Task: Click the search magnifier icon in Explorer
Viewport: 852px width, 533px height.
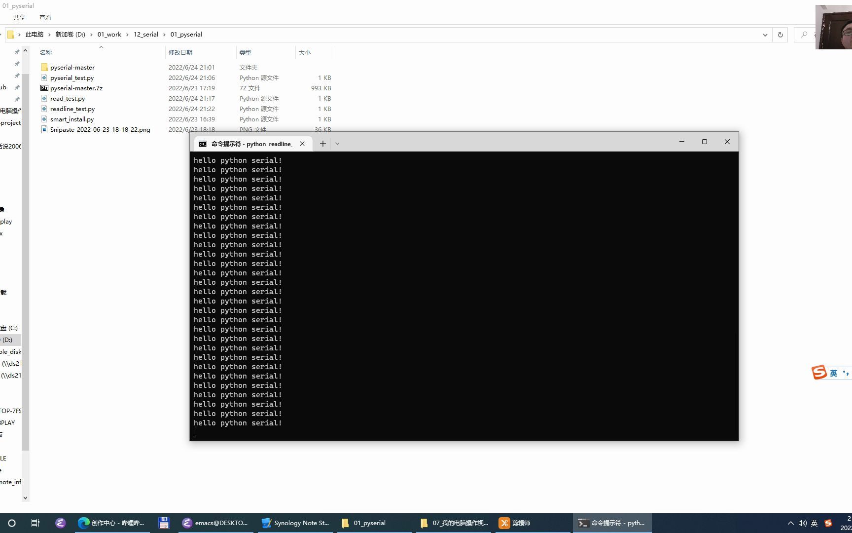Action: pyautogui.click(x=804, y=35)
